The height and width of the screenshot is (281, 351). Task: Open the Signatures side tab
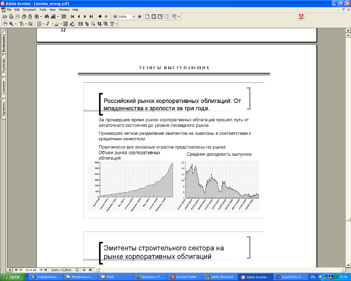tap(4, 109)
